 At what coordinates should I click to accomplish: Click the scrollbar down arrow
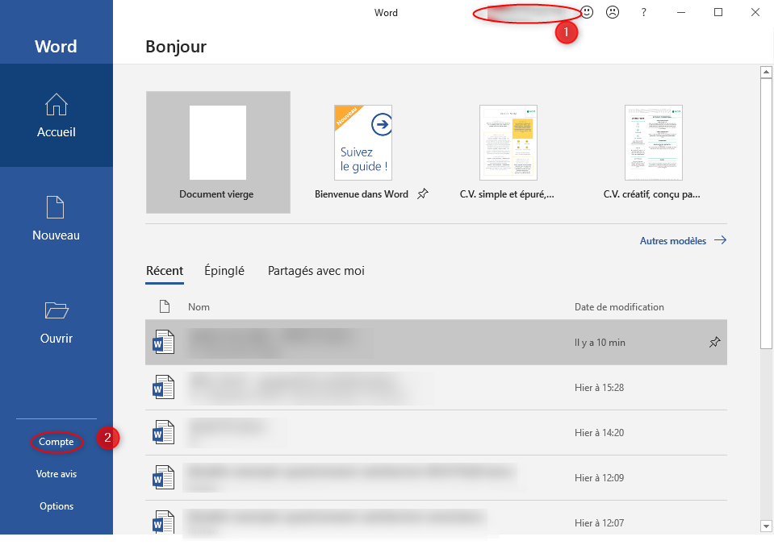(x=766, y=526)
